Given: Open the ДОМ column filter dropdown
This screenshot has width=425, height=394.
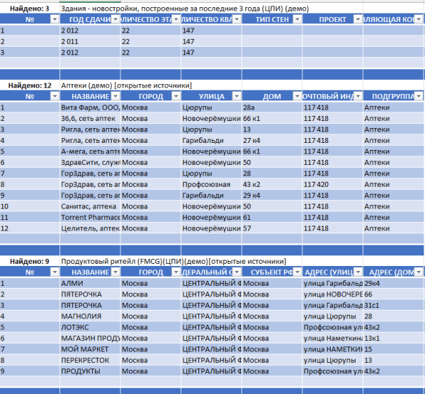Looking at the screenshot, I should pyautogui.click(x=295, y=96).
